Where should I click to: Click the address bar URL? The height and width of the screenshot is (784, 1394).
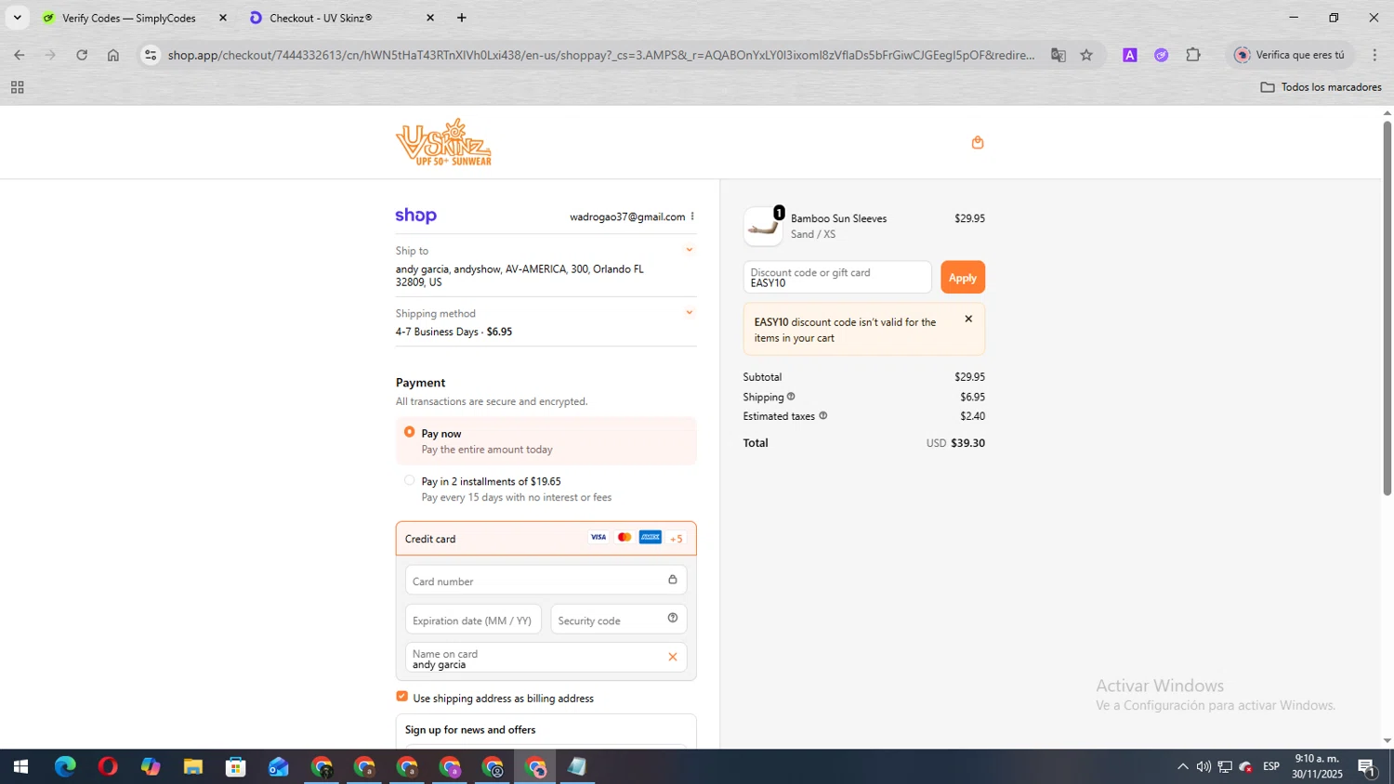600,55
